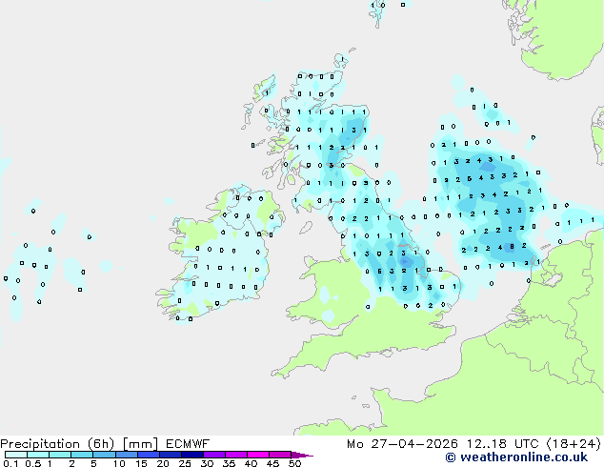The height and width of the screenshot is (467, 604).
Task: Click the '45' legend label
Action: [272, 463]
